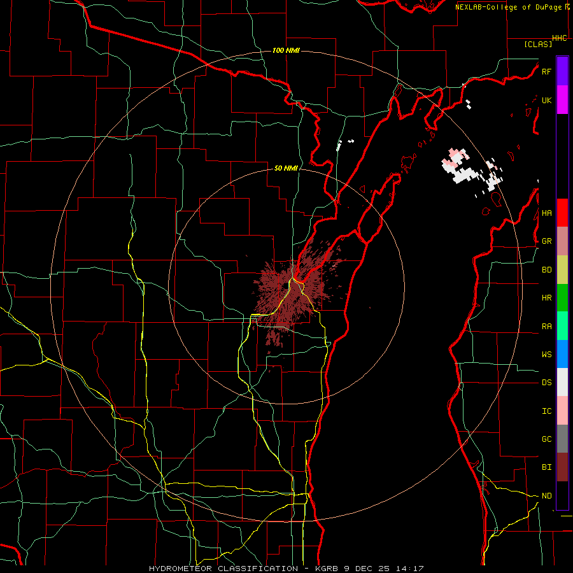Click the BI legend label
Image resolution: width=573 pixels, height=573 pixels.
pos(546,467)
